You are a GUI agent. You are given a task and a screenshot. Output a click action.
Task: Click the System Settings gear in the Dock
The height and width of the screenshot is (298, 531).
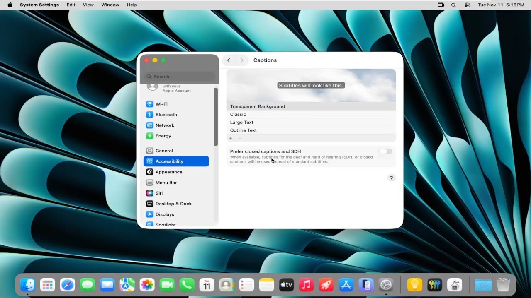386,285
